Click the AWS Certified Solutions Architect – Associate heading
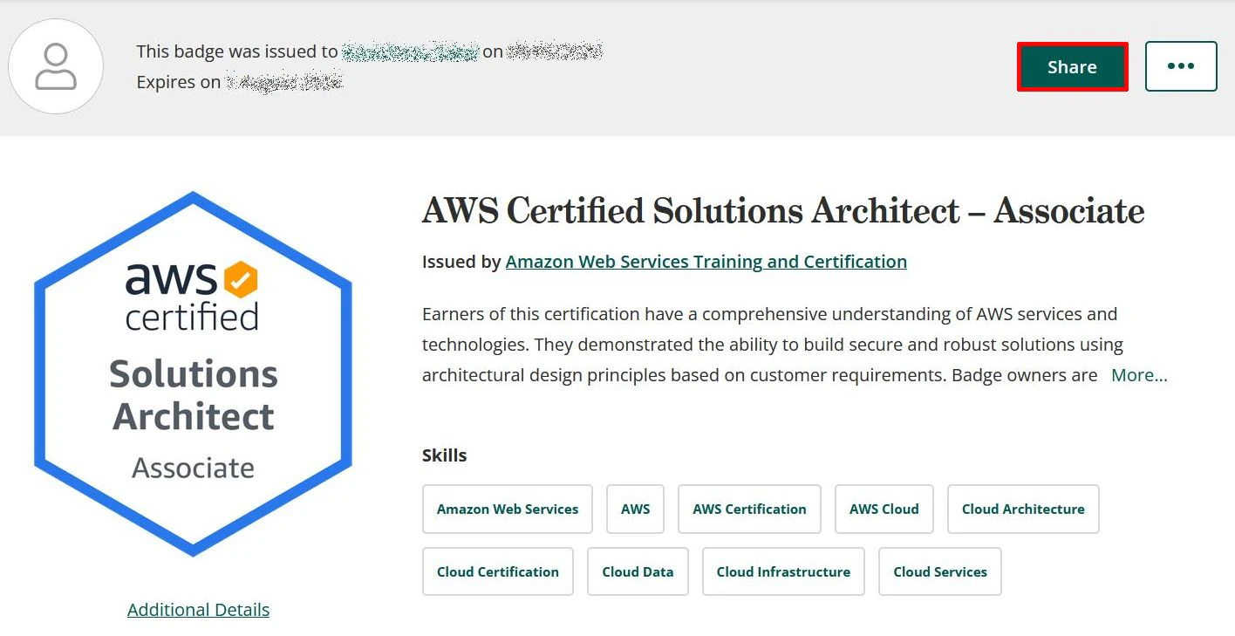 click(x=783, y=211)
